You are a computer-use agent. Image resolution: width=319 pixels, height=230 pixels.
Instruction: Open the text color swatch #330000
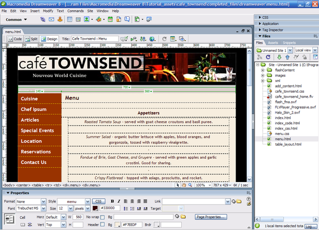95,208
